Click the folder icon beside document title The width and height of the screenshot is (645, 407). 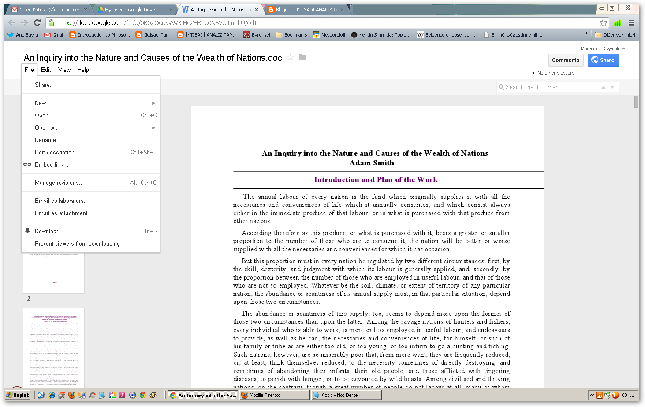pos(303,57)
